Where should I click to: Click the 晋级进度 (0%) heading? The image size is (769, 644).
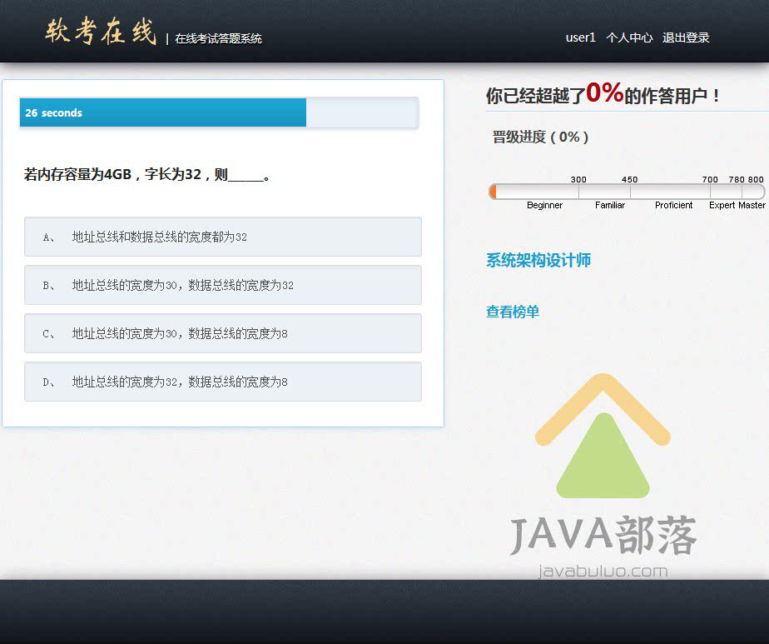pyautogui.click(x=540, y=137)
